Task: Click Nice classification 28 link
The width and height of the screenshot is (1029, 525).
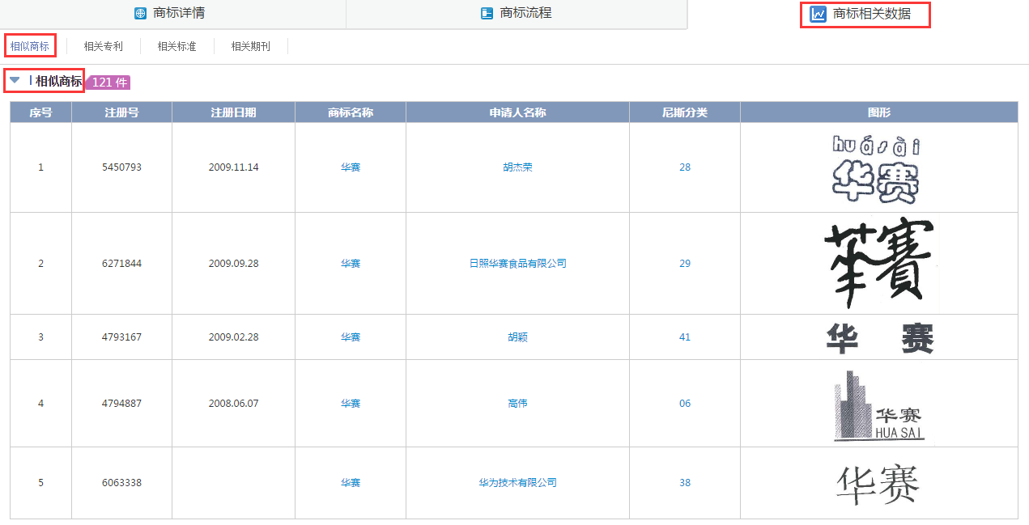Action: coord(685,167)
